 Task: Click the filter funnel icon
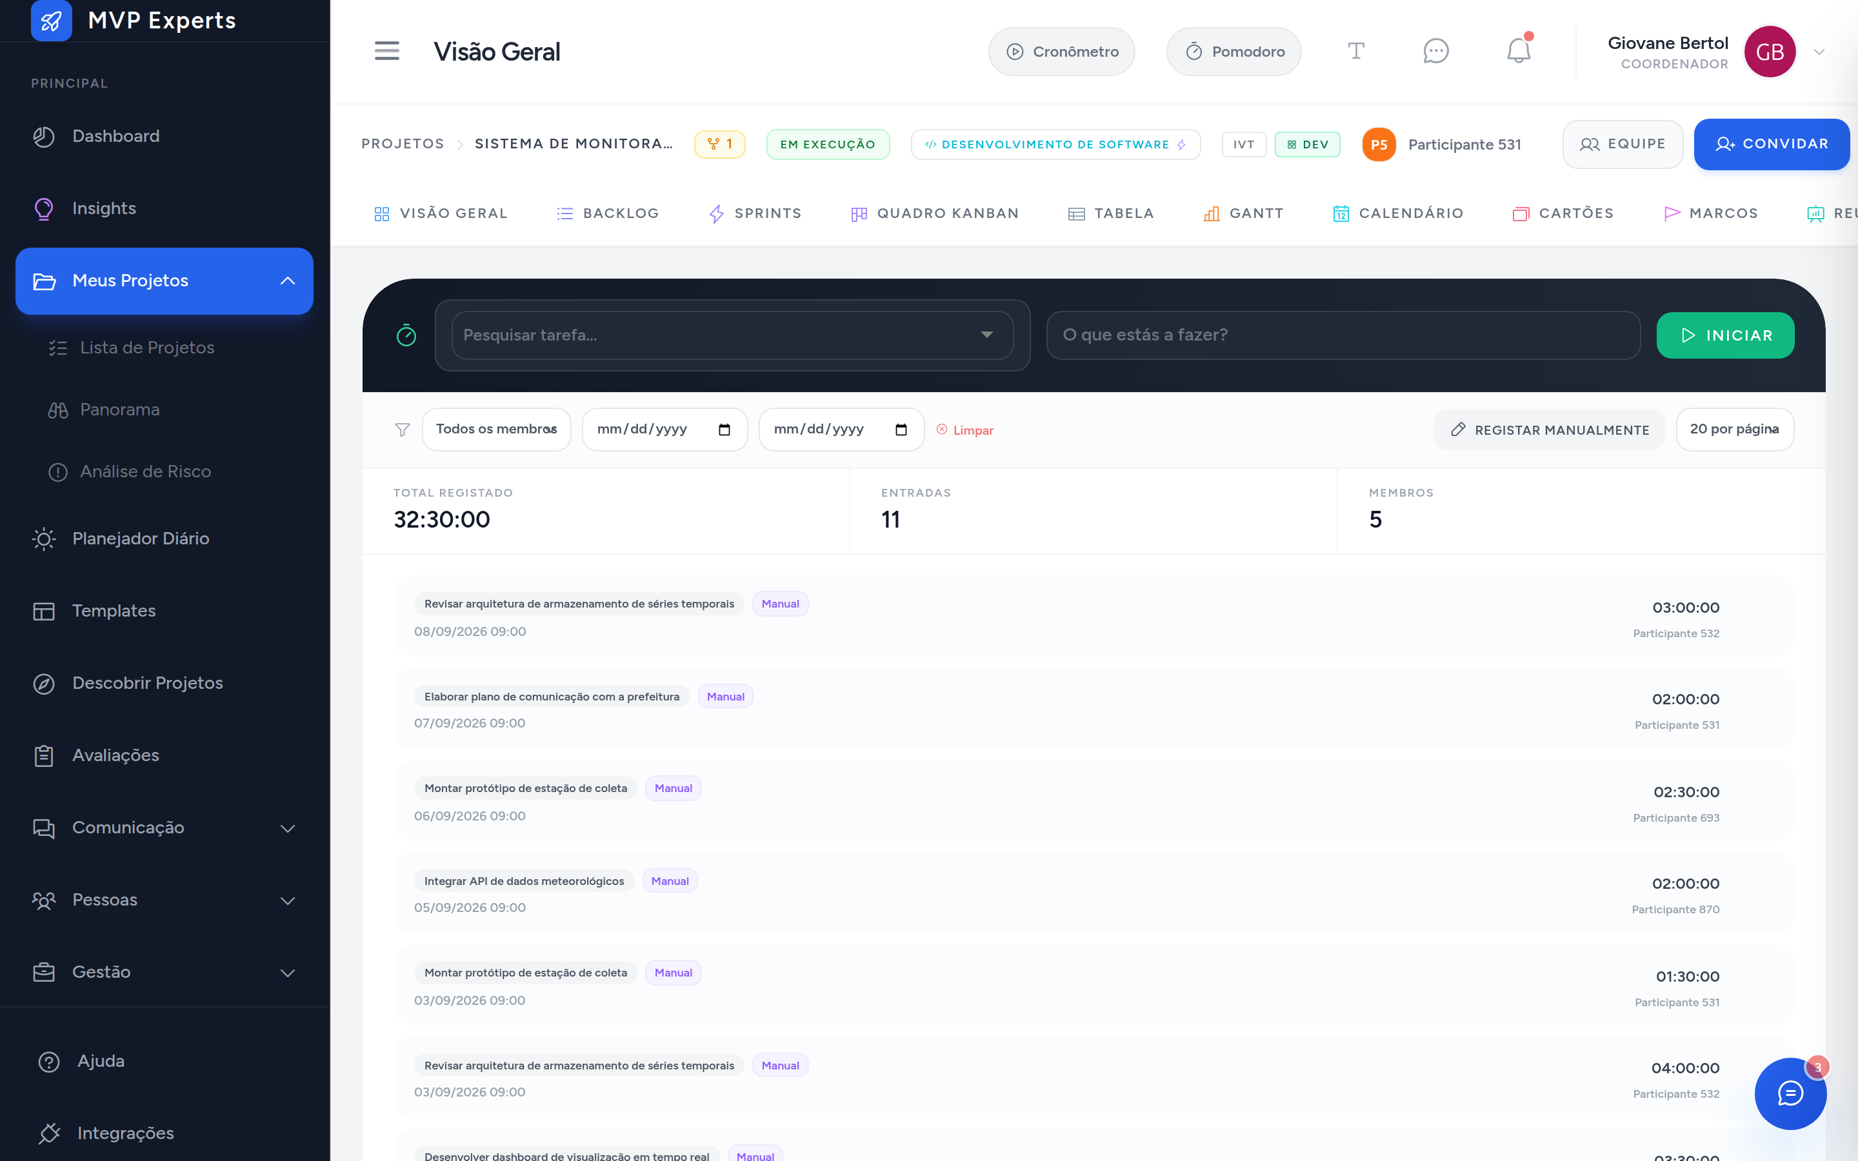click(403, 429)
